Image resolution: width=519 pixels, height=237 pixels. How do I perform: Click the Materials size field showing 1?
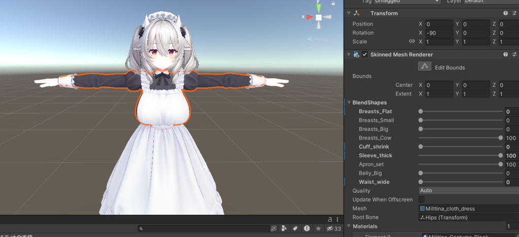click(512, 226)
